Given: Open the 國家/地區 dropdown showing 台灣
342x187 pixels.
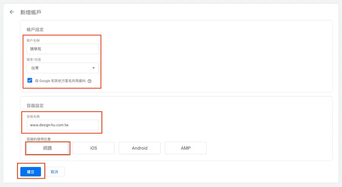Looking at the screenshot, I should pos(63,68).
